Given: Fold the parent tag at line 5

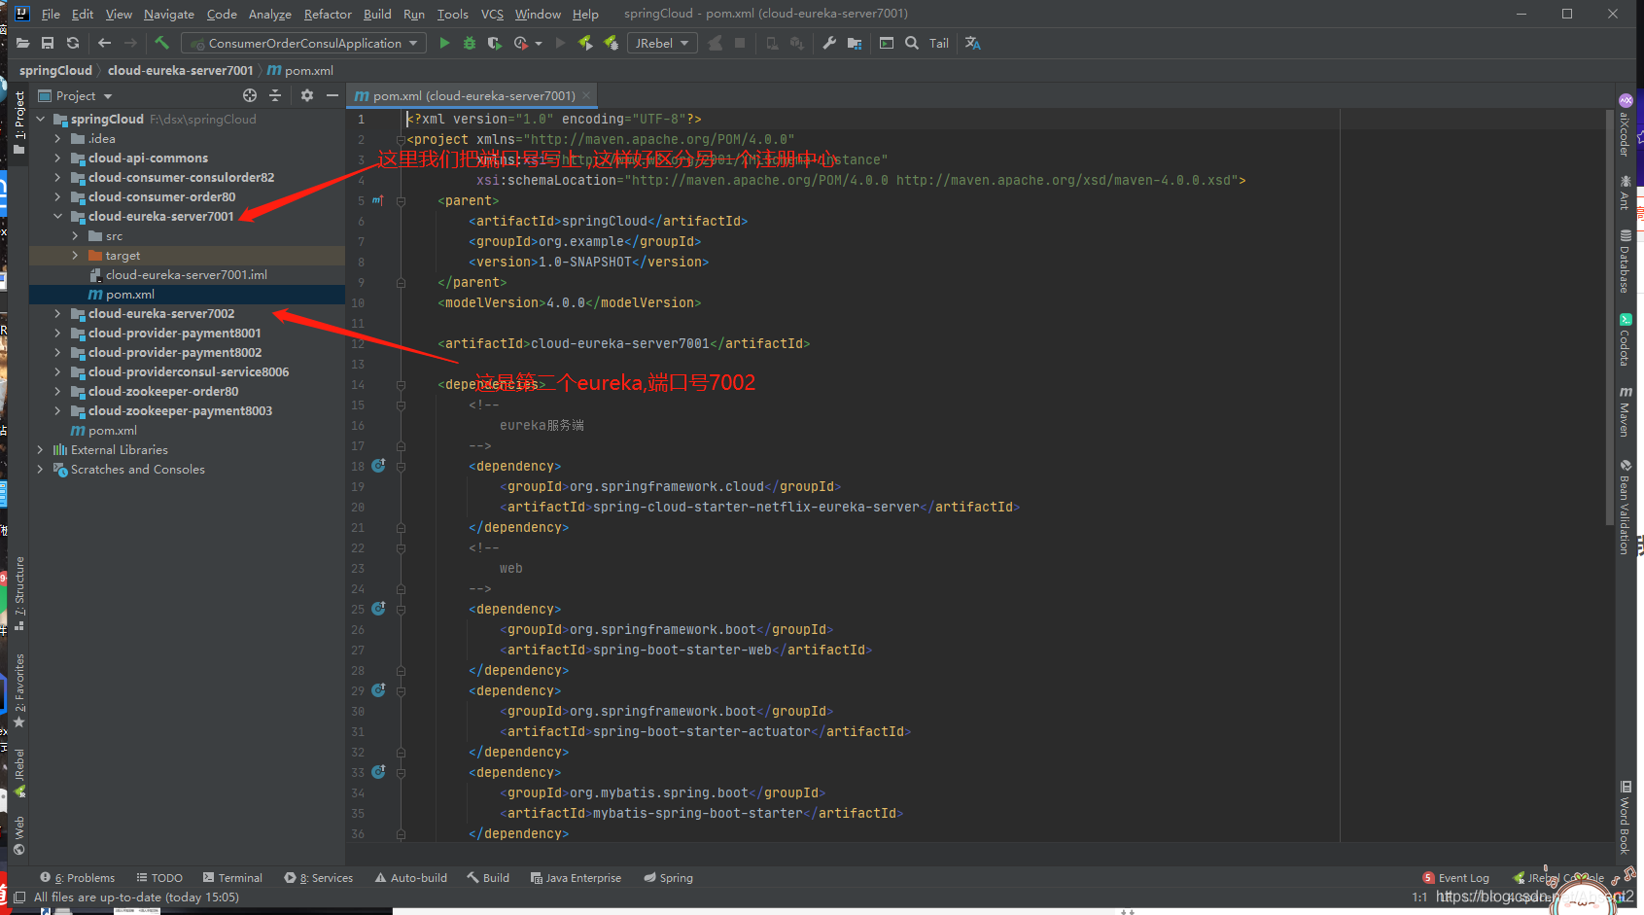Looking at the screenshot, I should [x=401, y=200].
